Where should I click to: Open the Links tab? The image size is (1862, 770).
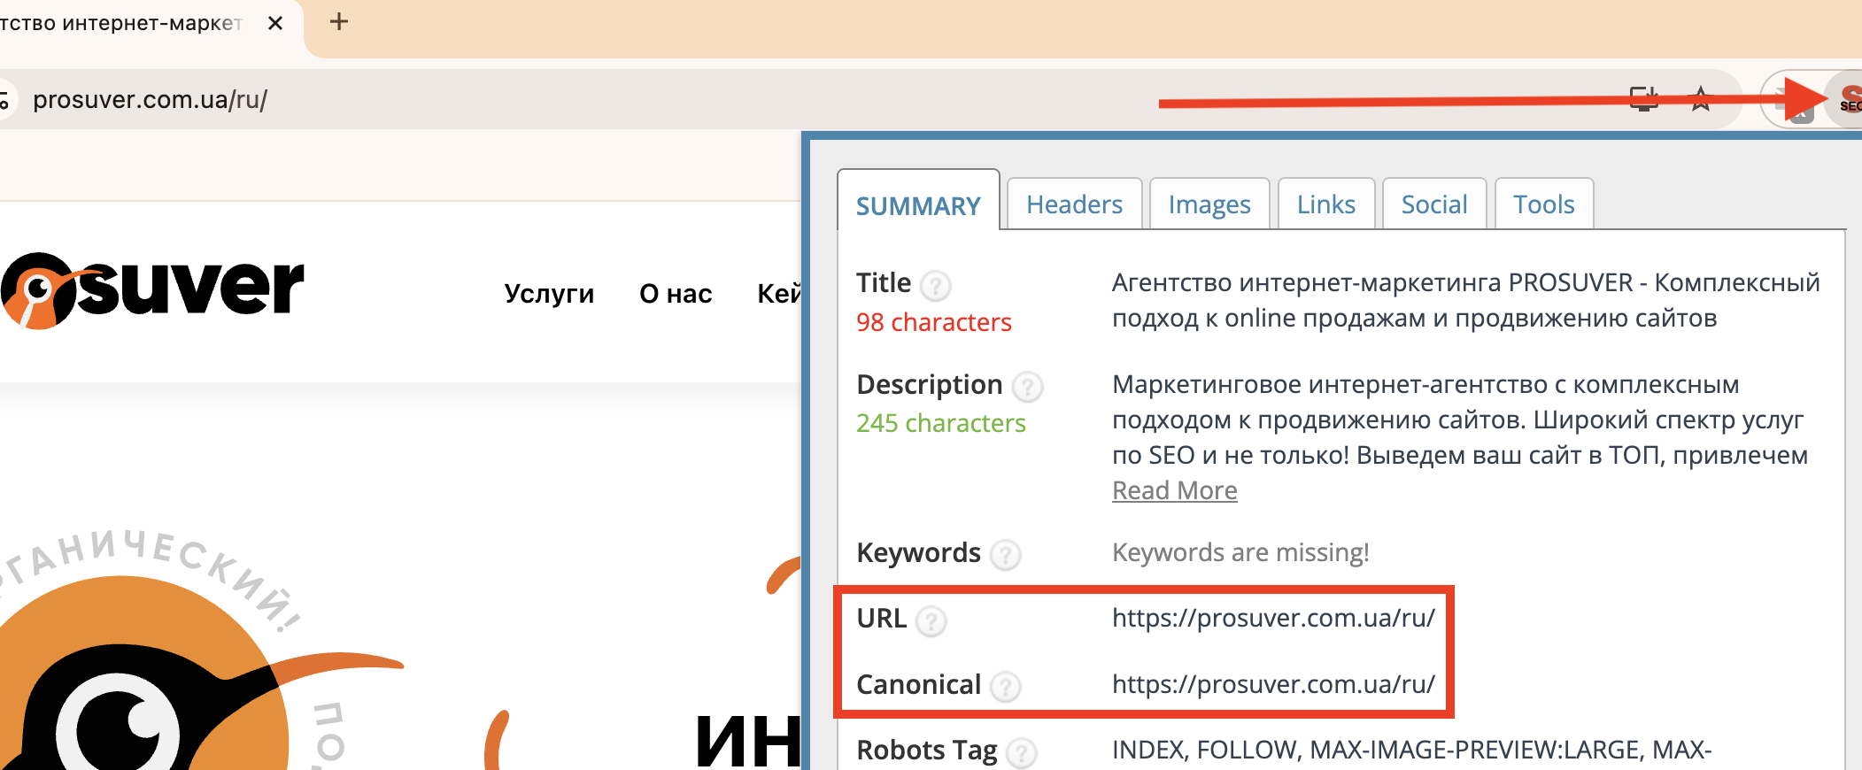(x=1325, y=204)
